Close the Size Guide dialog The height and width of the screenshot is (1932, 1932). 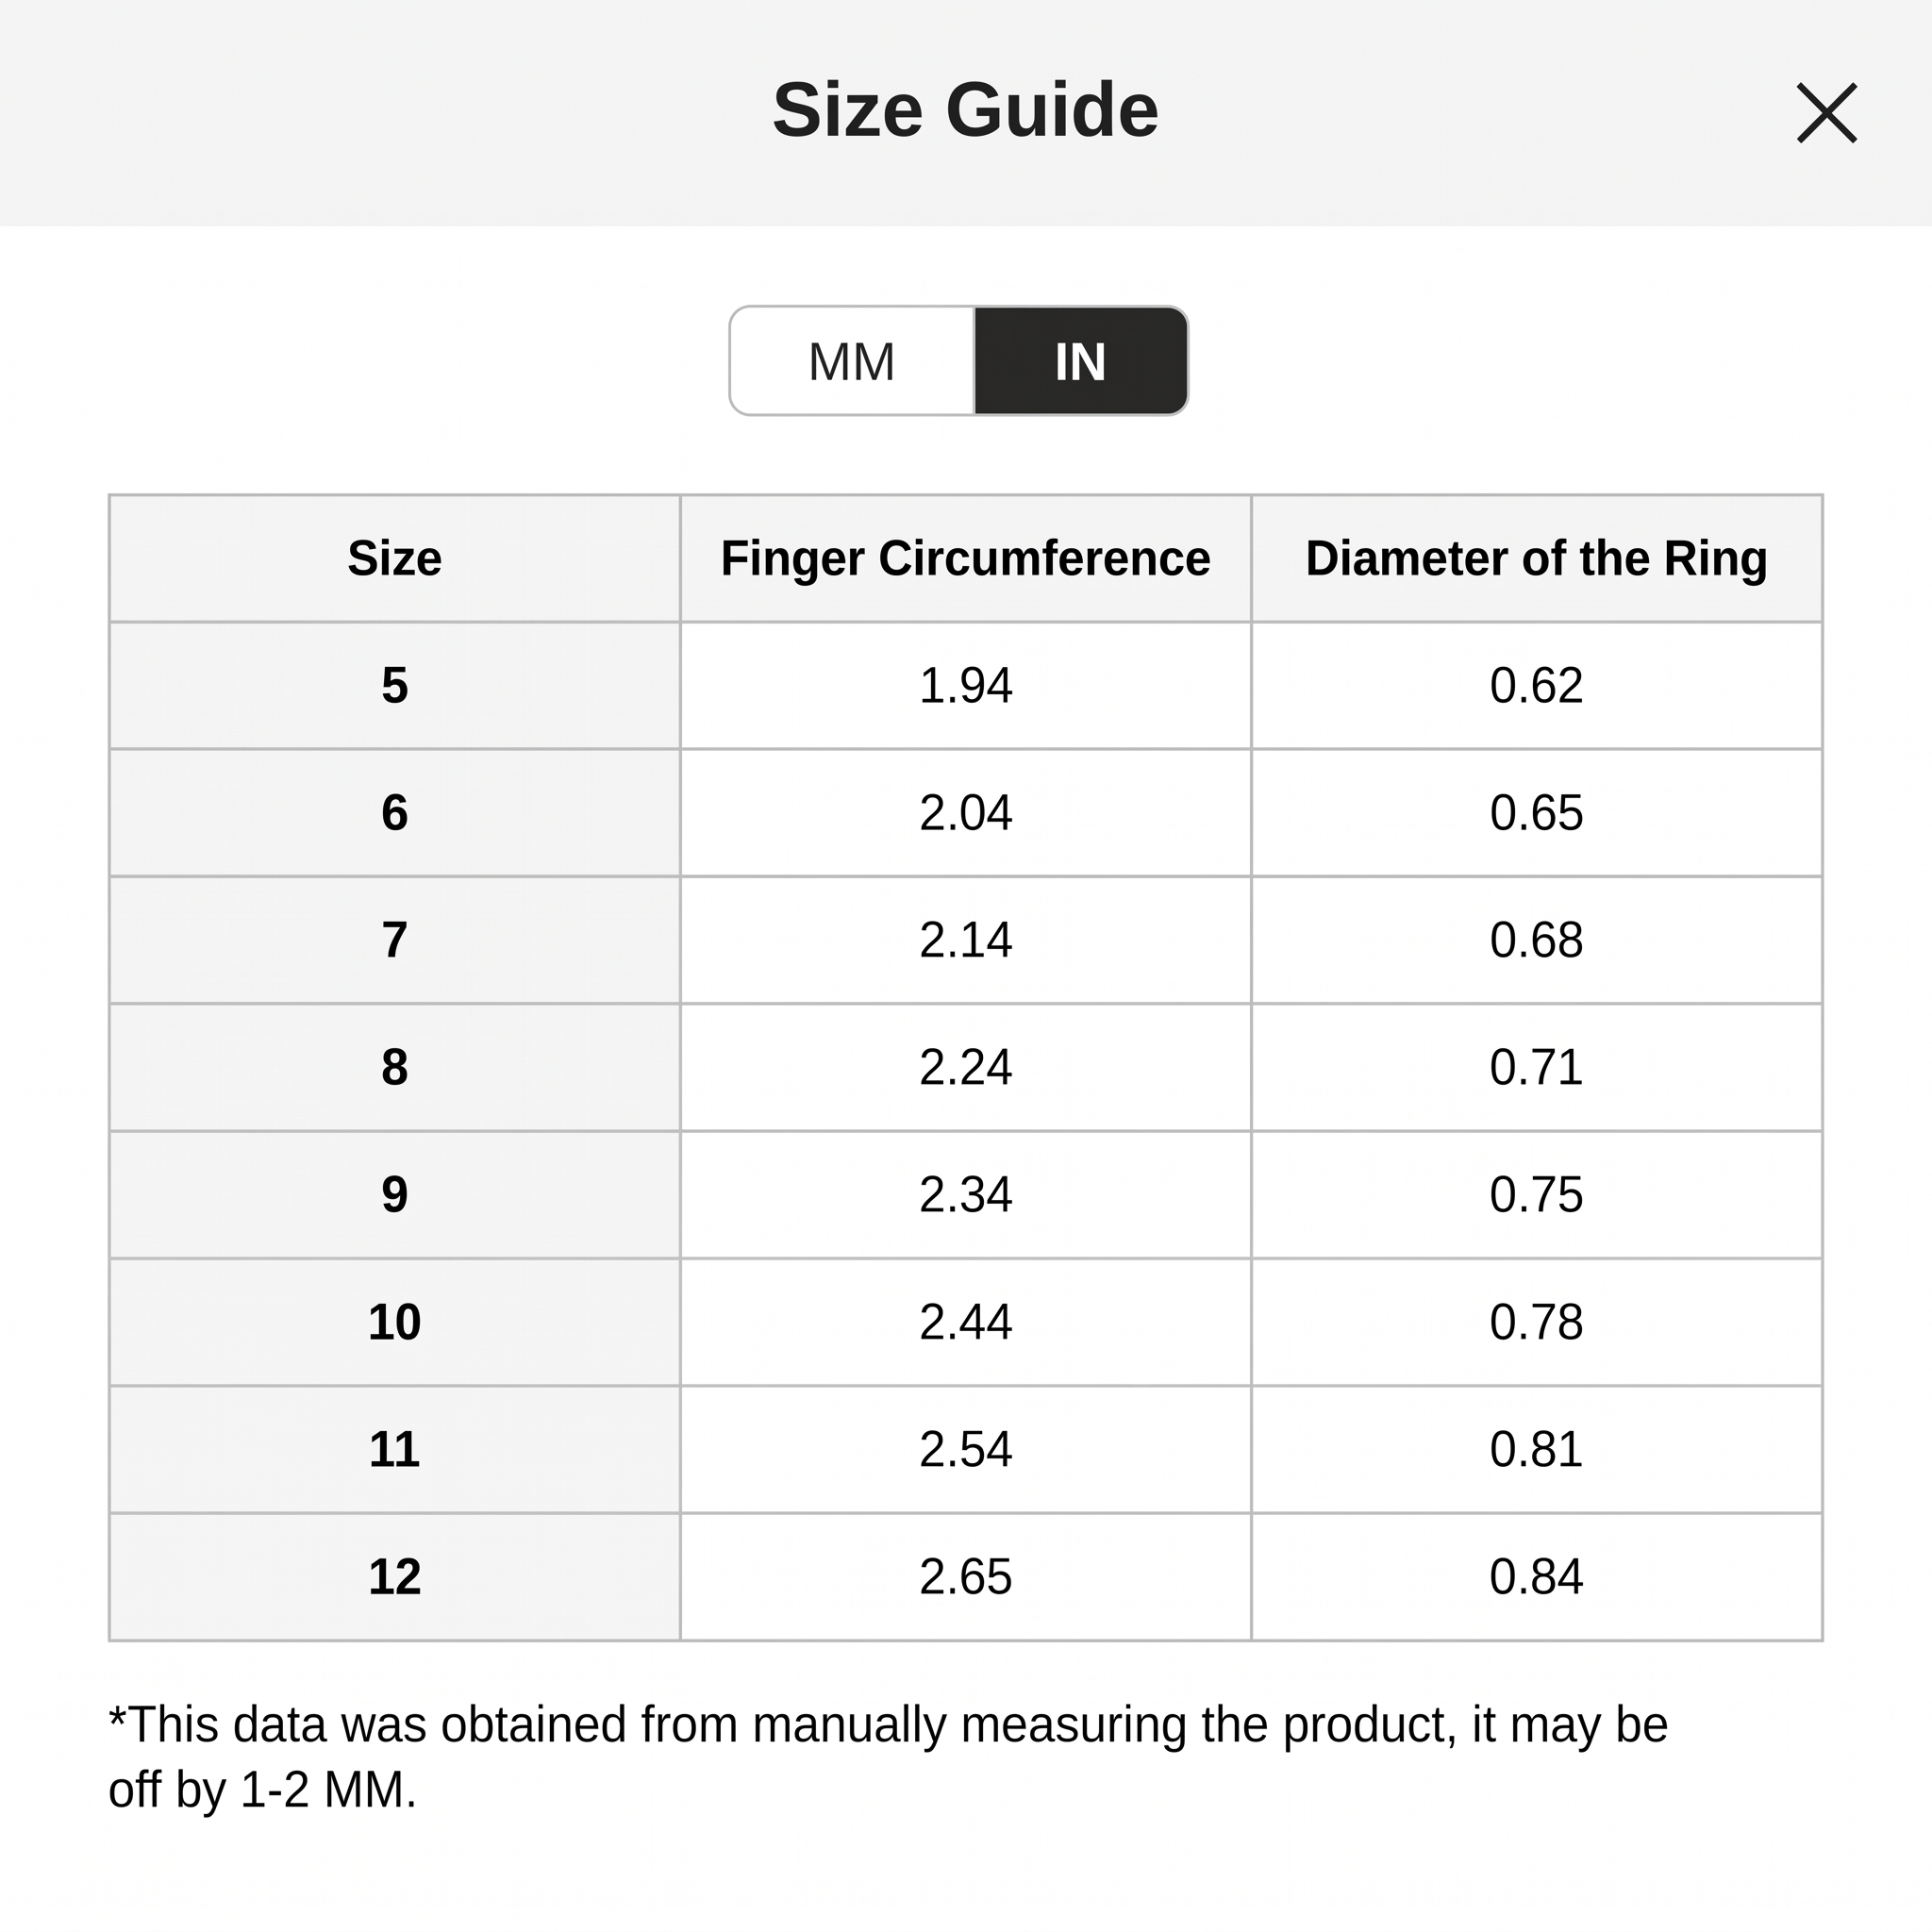(x=1826, y=113)
